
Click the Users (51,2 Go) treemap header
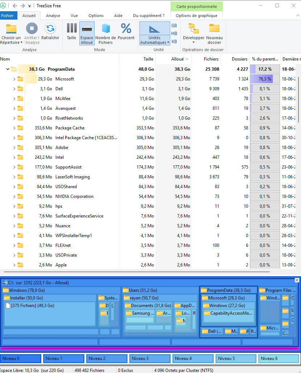(x=160, y=290)
